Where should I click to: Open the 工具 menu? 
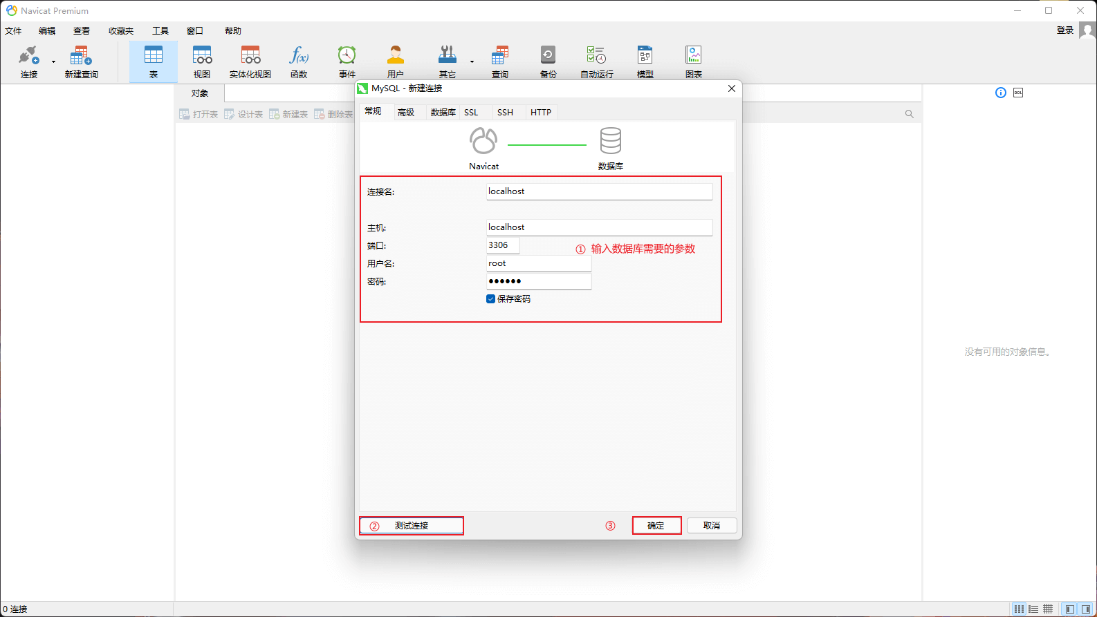(160, 31)
